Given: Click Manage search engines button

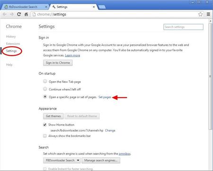Looking at the screenshot, I should click(101, 161).
